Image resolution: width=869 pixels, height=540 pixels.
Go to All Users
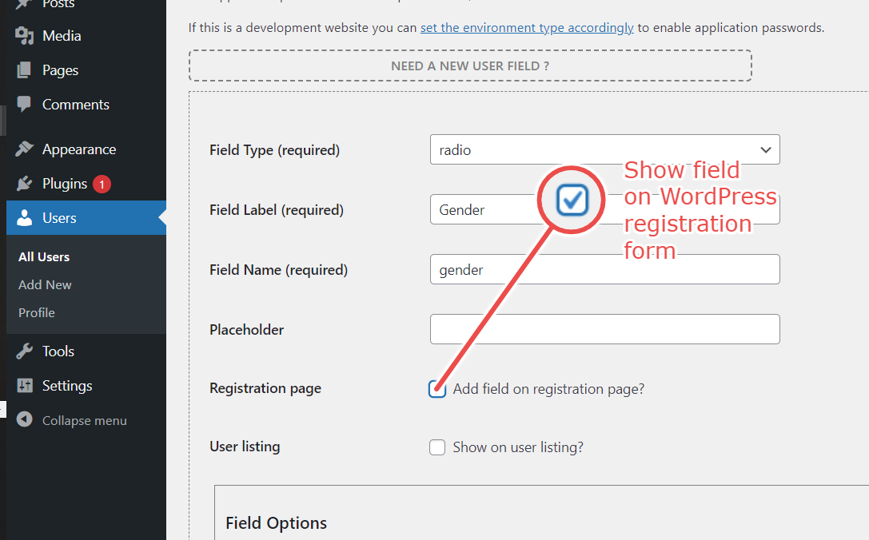tap(43, 256)
